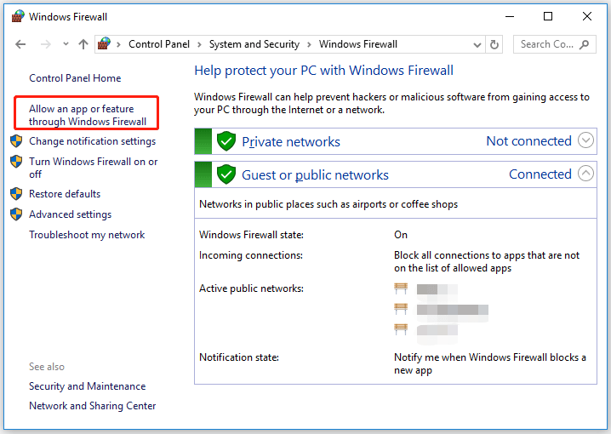Click first active public network bench icon
The width and height of the screenshot is (611, 434).
pos(401,288)
